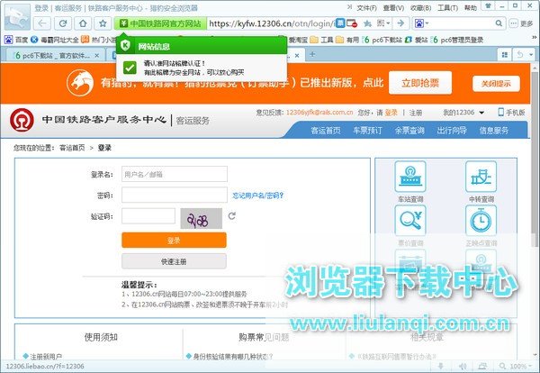540x373 pixels.
Task: Open the 毒霸网址大全 bookmark
Action: click(x=55, y=40)
